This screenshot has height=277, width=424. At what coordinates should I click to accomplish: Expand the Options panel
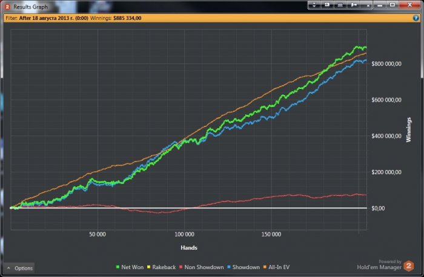(19, 268)
